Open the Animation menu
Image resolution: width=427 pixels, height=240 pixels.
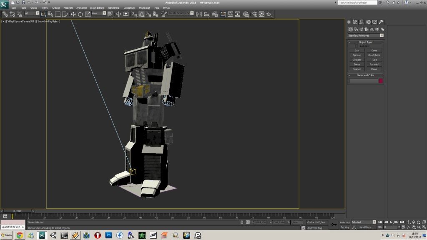pos(81,8)
